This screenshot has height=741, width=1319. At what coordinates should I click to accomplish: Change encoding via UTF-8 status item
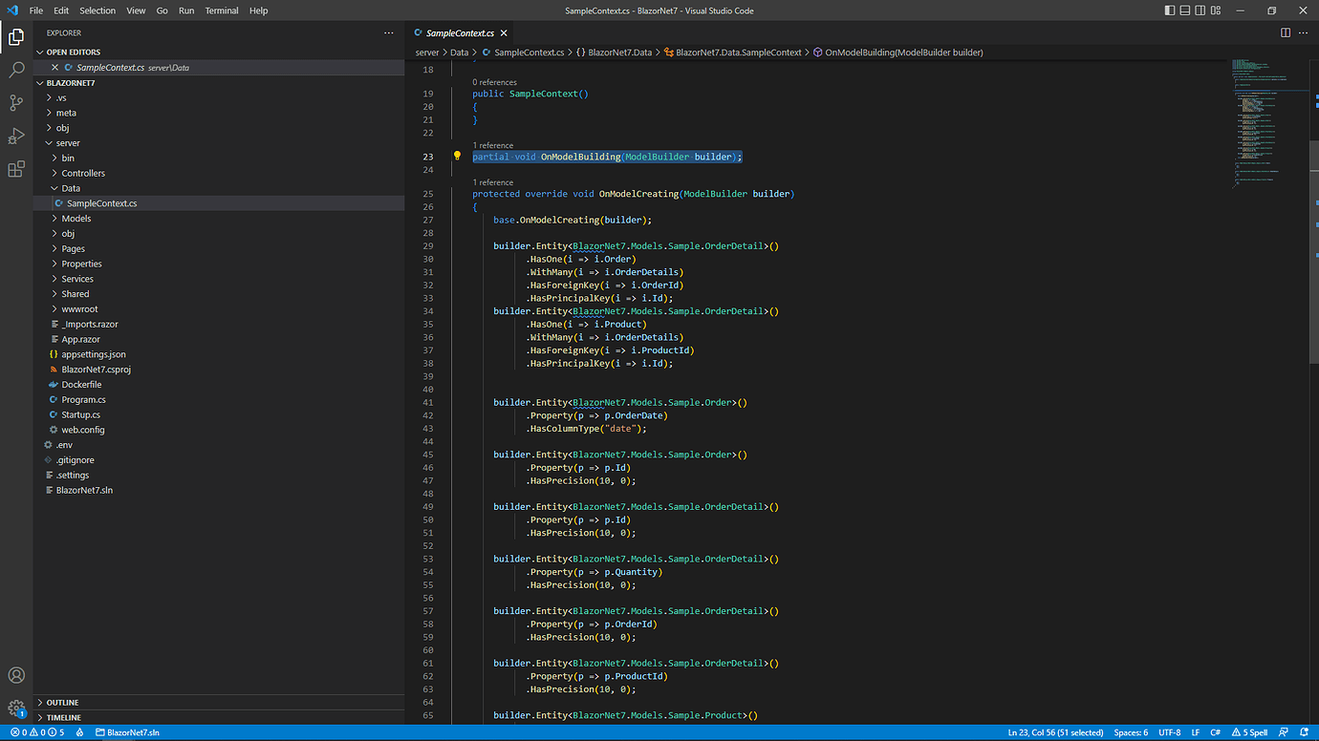(1170, 732)
